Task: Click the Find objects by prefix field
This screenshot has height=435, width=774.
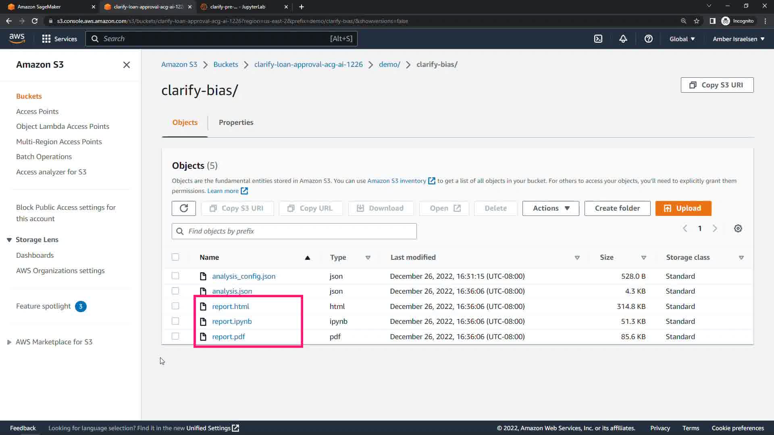Action: (294, 231)
